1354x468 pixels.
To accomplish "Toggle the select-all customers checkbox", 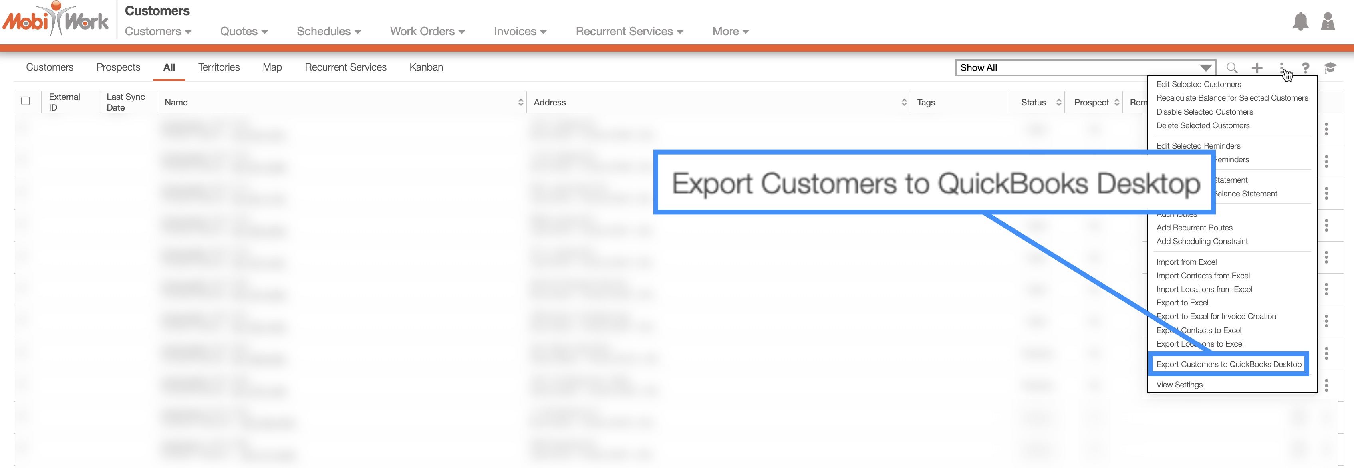I will pyautogui.click(x=25, y=101).
